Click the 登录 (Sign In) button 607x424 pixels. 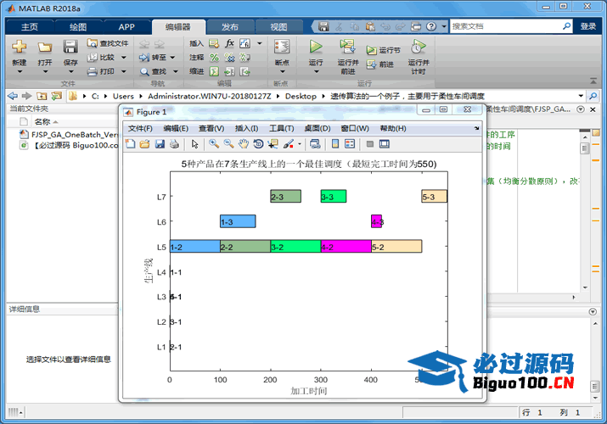click(x=588, y=26)
